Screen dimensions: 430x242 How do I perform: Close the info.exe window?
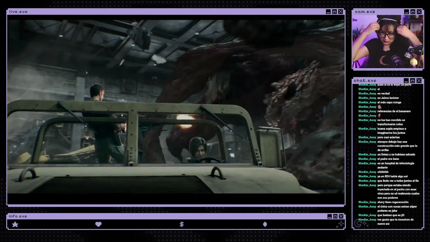pos(341,216)
